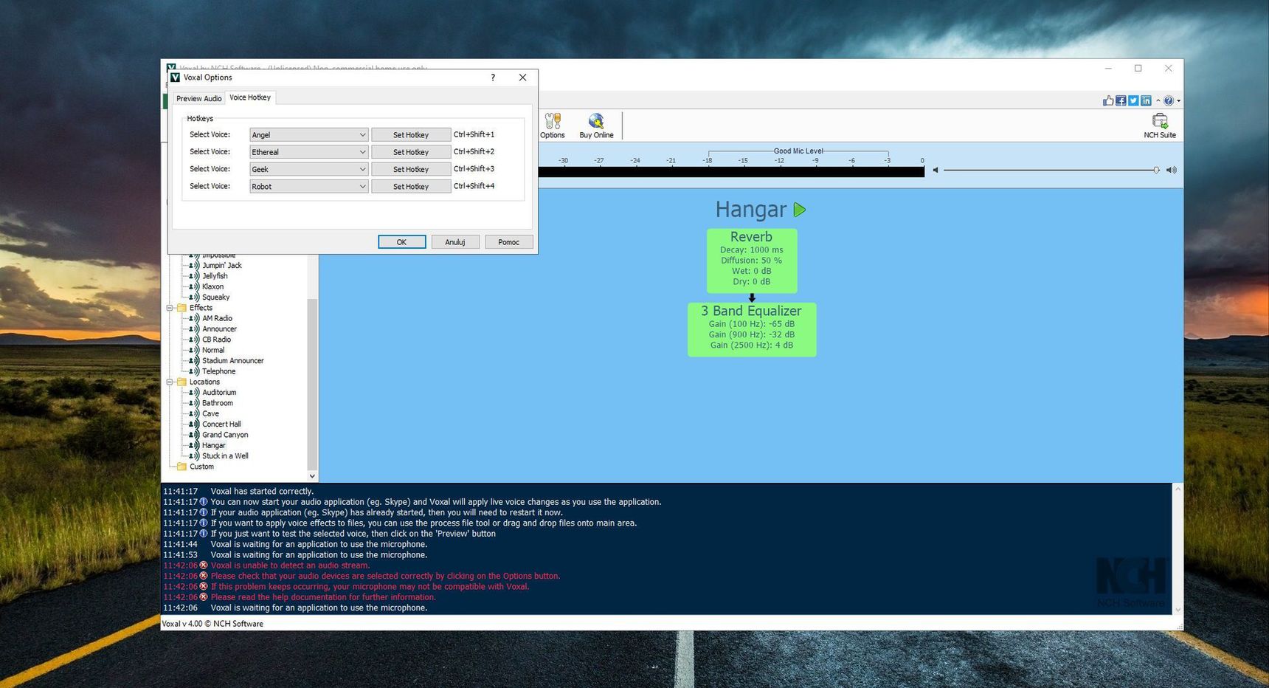Select the Auditorium location voice
Viewport: 1269px width, 688px height.
tap(219, 393)
